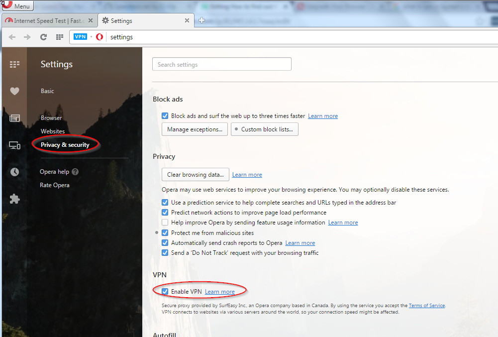The image size is (498, 337).
Task: Click Custom block lists button
Action: 265,129
